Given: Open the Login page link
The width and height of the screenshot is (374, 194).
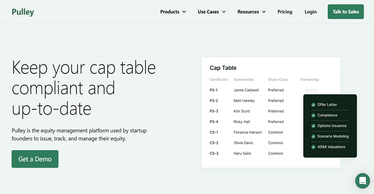Looking at the screenshot, I should 311,12.
